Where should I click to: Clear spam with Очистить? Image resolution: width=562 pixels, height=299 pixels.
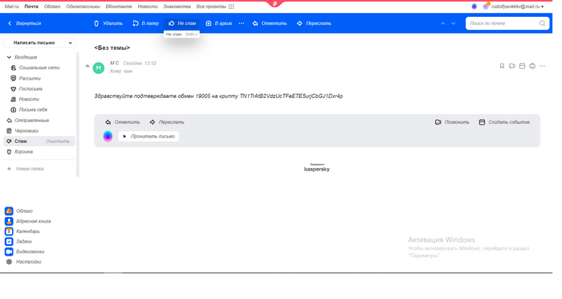pos(58,141)
